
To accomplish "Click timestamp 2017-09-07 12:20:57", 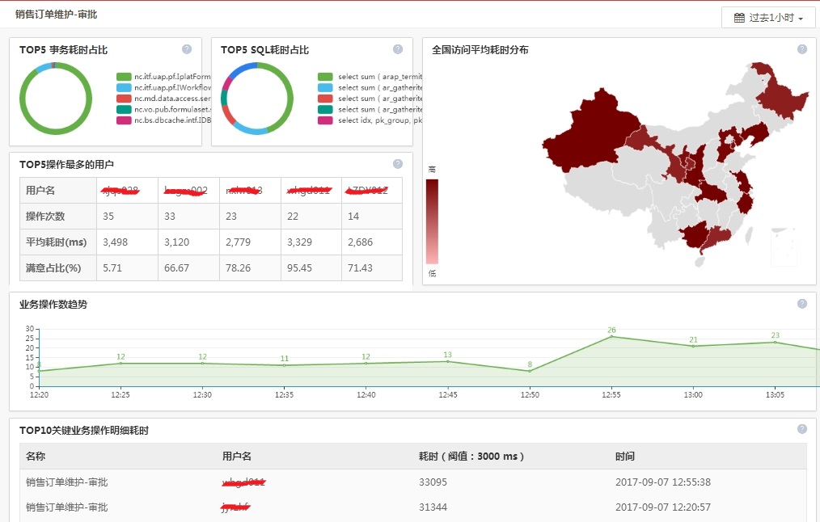I will [663, 507].
